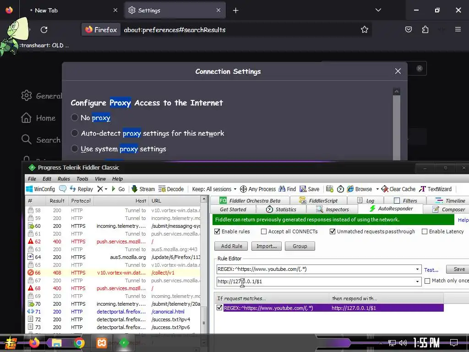Uncheck the youtube REGEX rule checkbox
Viewport: 469px width, 352px height.
[x=219, y=308]
